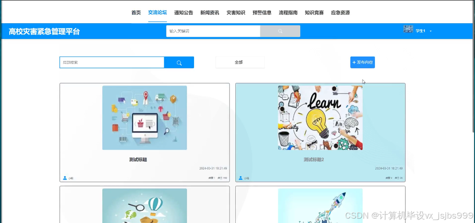This screenshot has height=223, width=475.
Task: Go to 知识竞赛 page
Action: click(314, 13)
